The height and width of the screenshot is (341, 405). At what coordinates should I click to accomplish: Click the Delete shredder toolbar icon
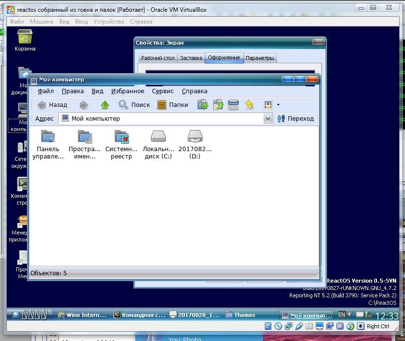click(233, 105)
